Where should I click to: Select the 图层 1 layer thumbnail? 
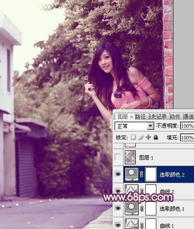[x=130, y=157]
